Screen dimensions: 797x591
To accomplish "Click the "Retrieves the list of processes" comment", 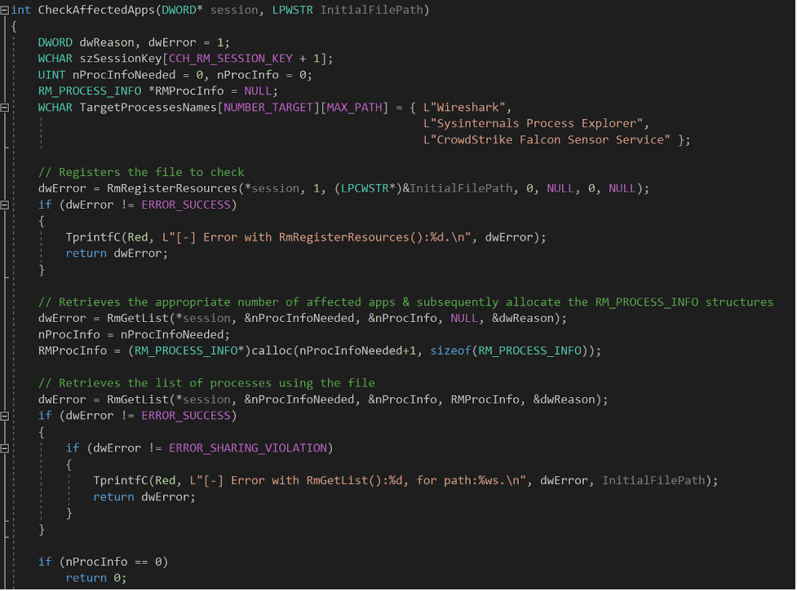I will point(206,383).
